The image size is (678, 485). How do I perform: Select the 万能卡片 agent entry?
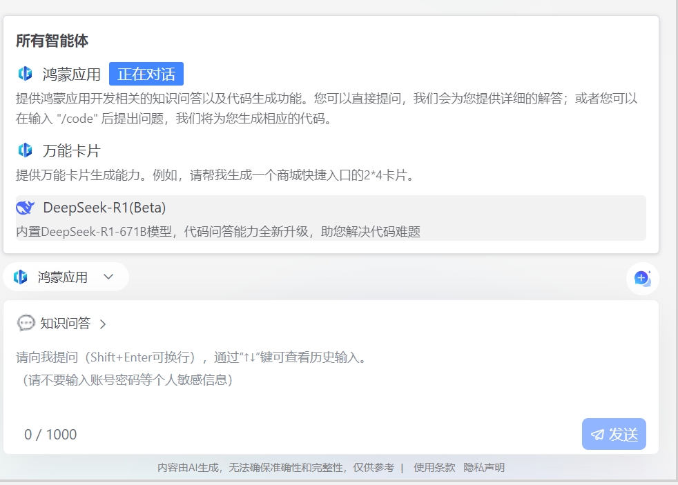(331, 162)
